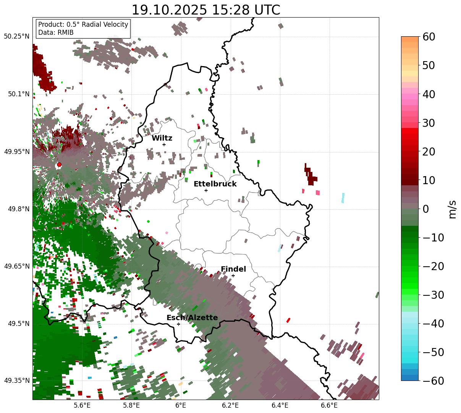Click the 49.8°N latitude label
This screenshot has height=413, width=461.
tap(18, 209)
